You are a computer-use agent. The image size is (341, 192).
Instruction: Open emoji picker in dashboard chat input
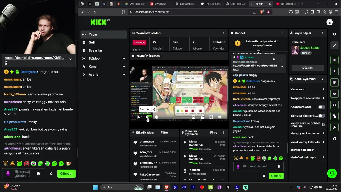tap(279, 166)
